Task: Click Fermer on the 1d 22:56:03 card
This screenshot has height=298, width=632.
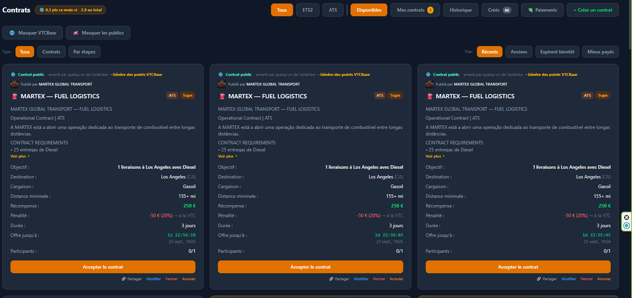Action: 379,279
